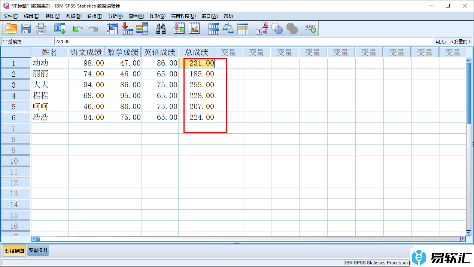Click the 总成绩 cell showing 185.00

(197, 74)
